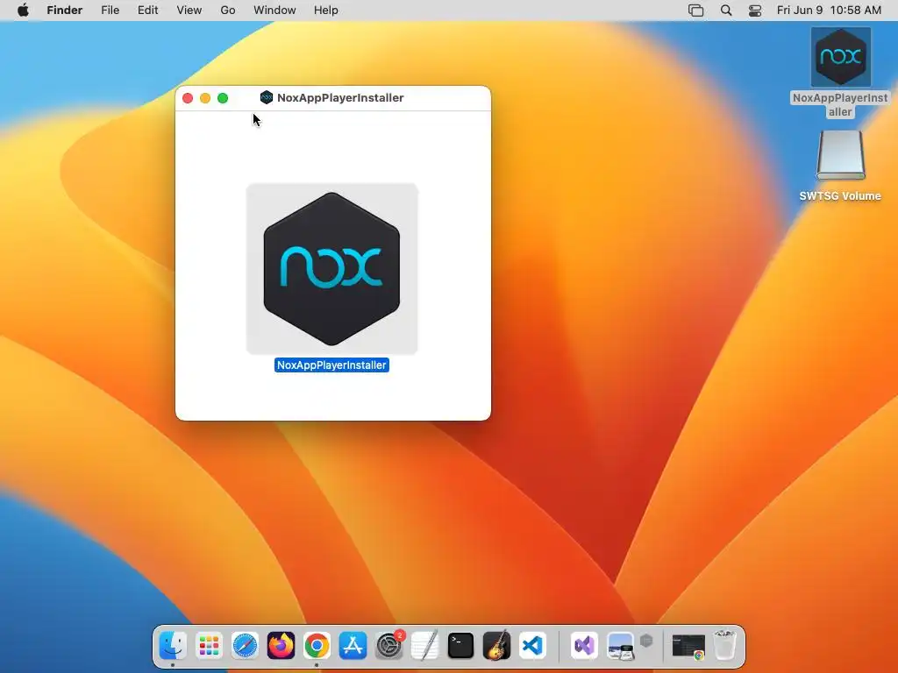Open Launchpad from the Dock

click(209, 646)
